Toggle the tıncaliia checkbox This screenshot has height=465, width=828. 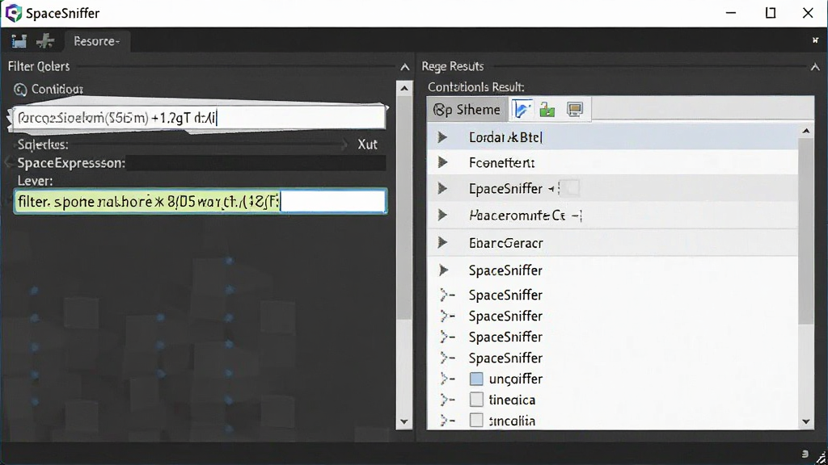pos(476,420)
